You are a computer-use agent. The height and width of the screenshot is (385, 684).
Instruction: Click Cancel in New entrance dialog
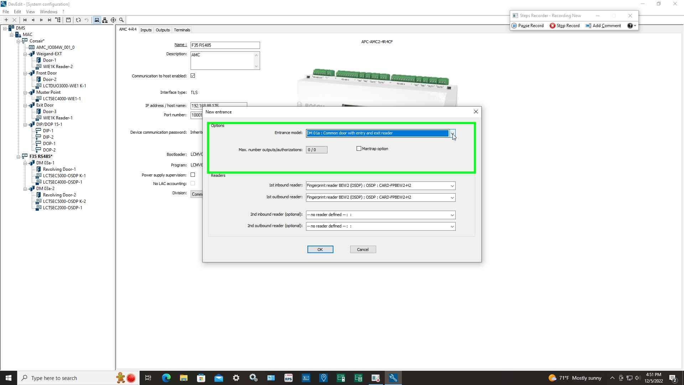tap(363, 250)
